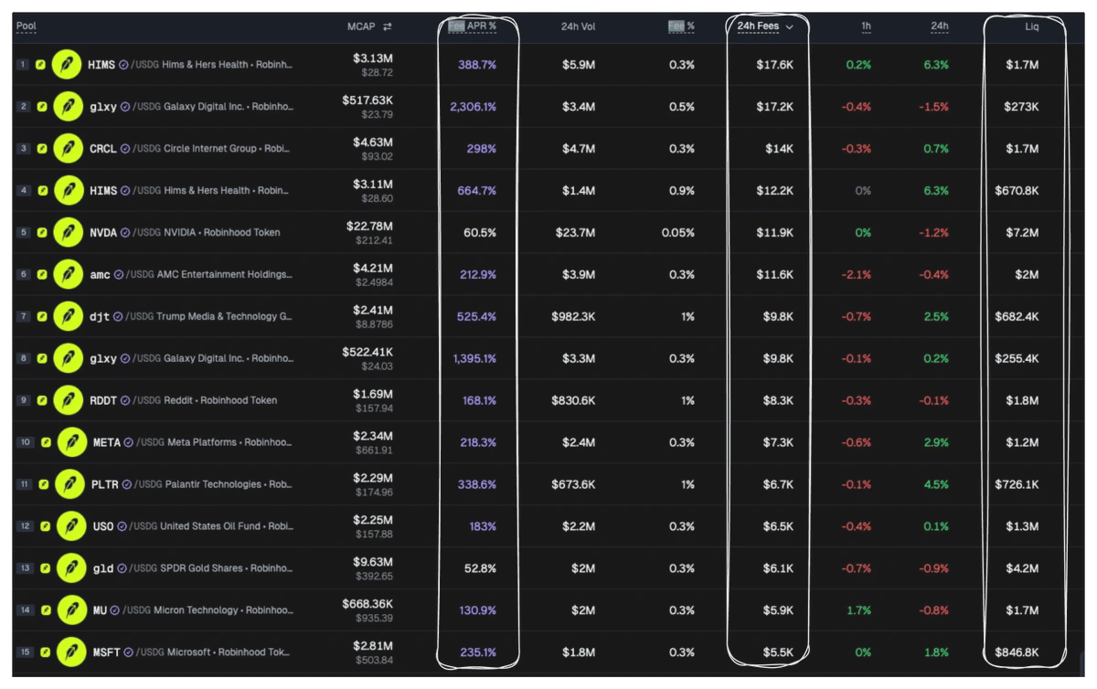The image size is (1097, 689).
Task: Click the verified check beside META
Action: point(129,442)
